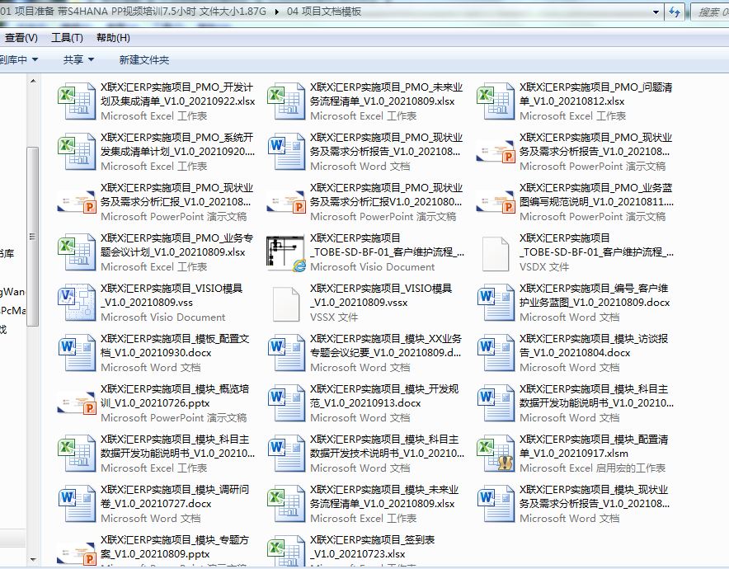
Task: Select the TOBE-SD-BF-01 Visio Document drawing icon
Action: coord(286,252)
